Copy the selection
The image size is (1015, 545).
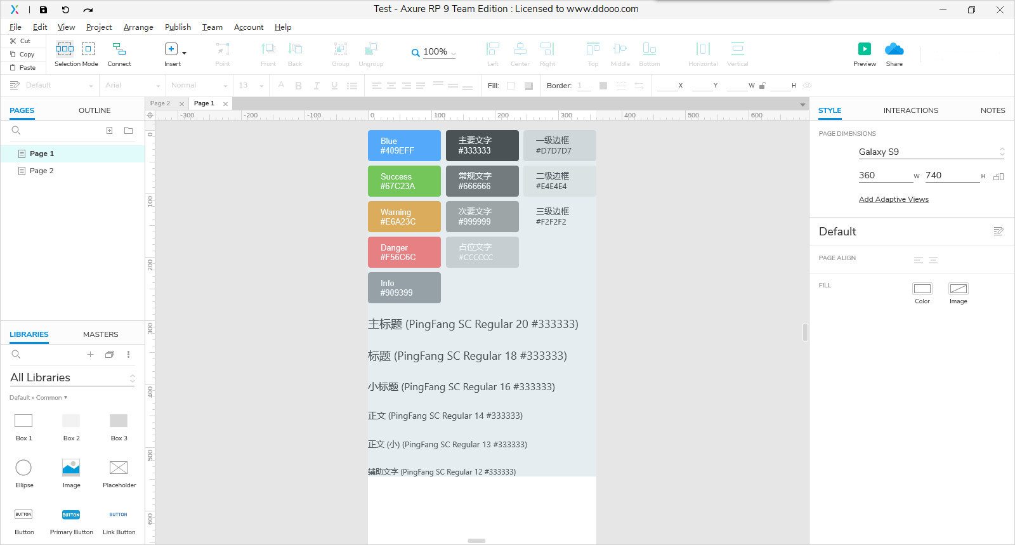click(x=22, y=54)
